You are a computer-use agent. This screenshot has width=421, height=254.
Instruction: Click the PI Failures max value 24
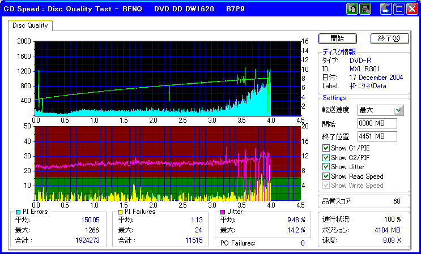click(199, 230)
